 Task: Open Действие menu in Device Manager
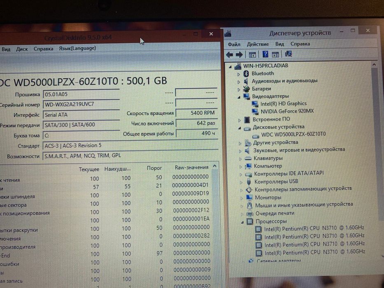click(x=258, y=44)
